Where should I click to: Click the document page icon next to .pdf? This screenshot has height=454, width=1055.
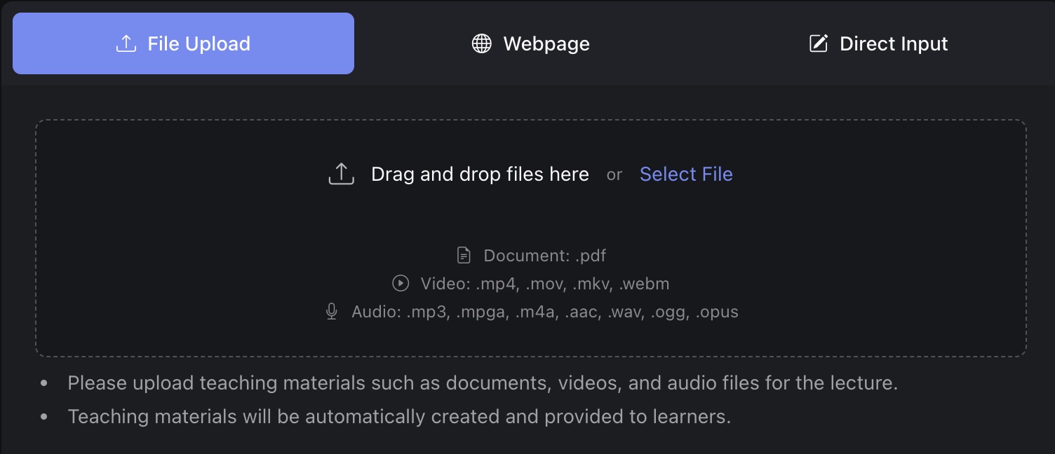tap(464, 255)
